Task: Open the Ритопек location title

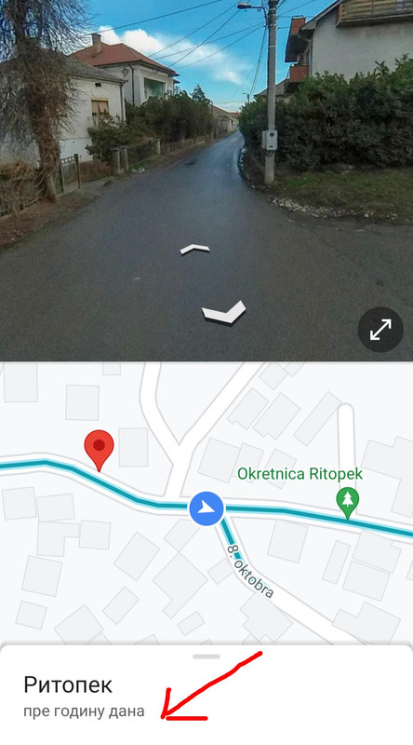Action: point(68,684)
